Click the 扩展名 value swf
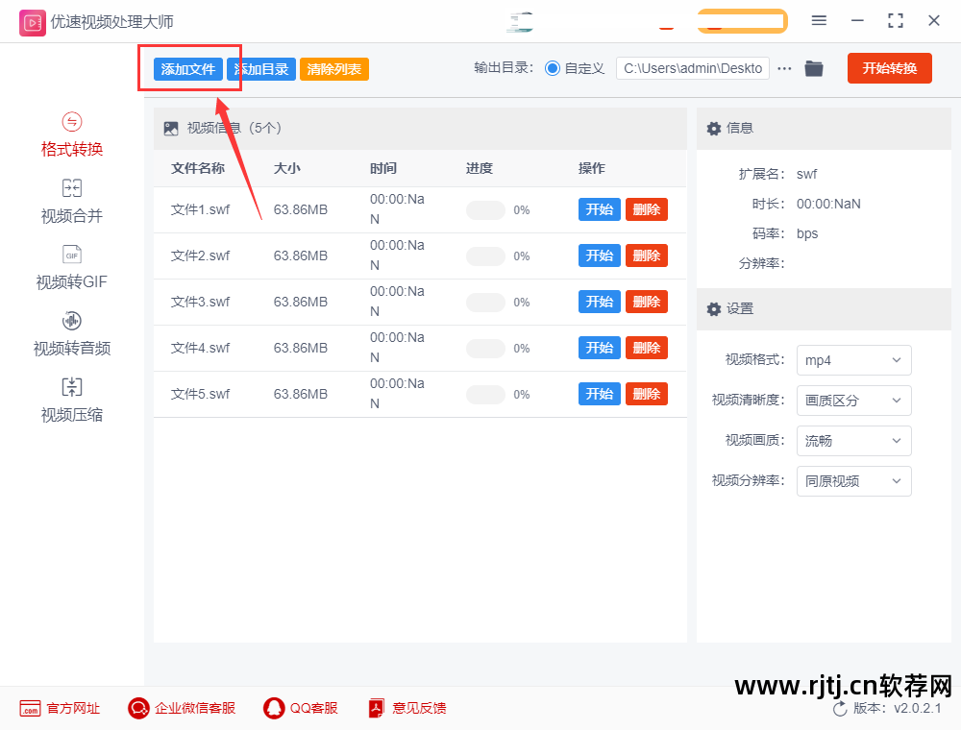Screen dimensions: 961x730 [x=806, y=174]
